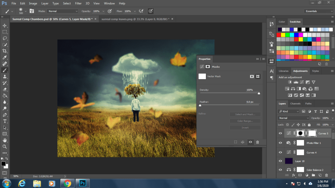Delete mask using Properties trash icon
Screen dimensions: 335x188
(257, 142)
